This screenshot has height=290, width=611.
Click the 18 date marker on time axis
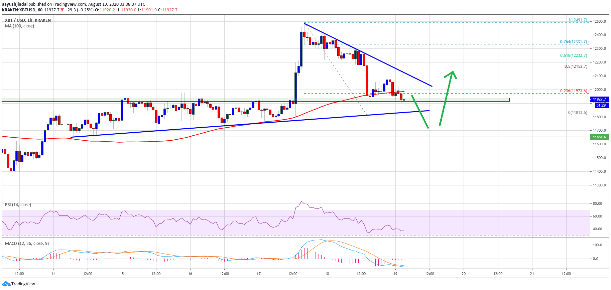coord(327,274)
